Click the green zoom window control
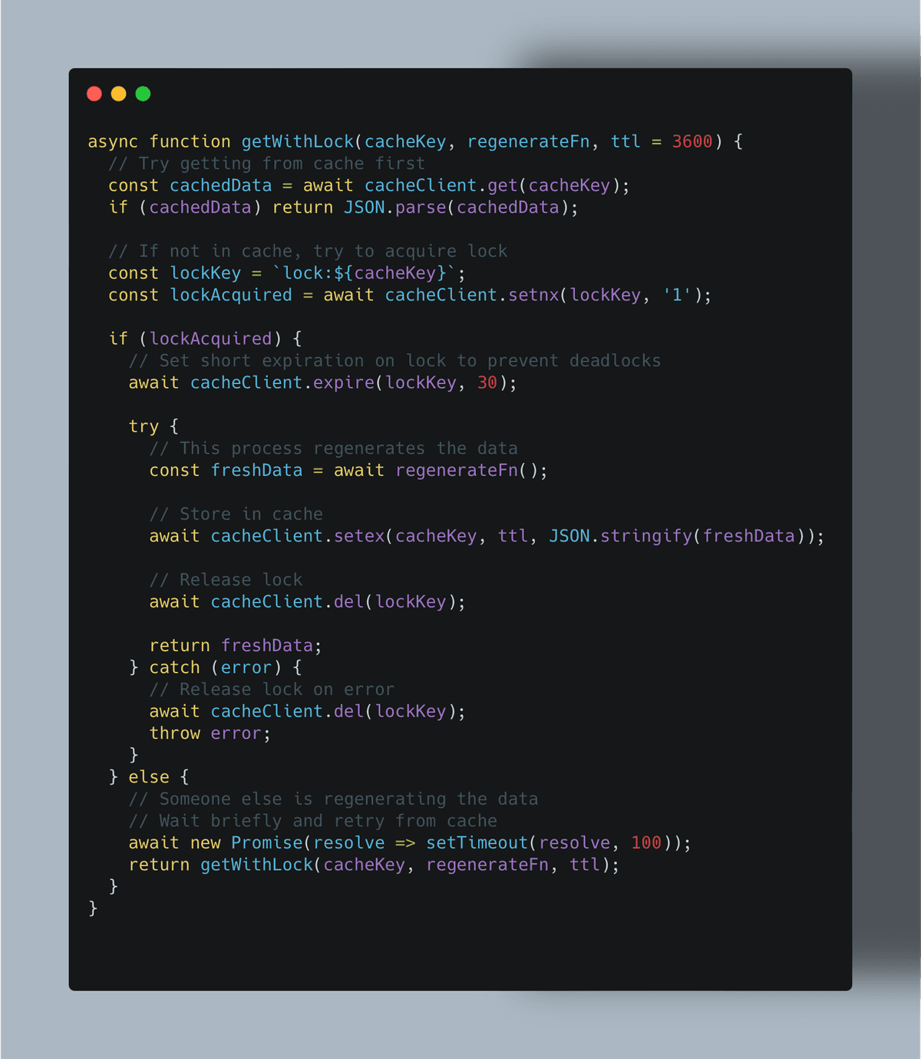This screenshot has width=921, height=1059. click(143, 94)
